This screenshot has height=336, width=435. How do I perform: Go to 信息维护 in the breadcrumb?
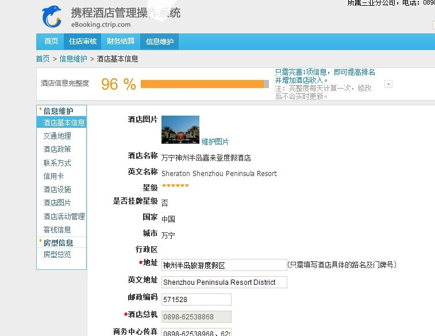pos(73,59)
